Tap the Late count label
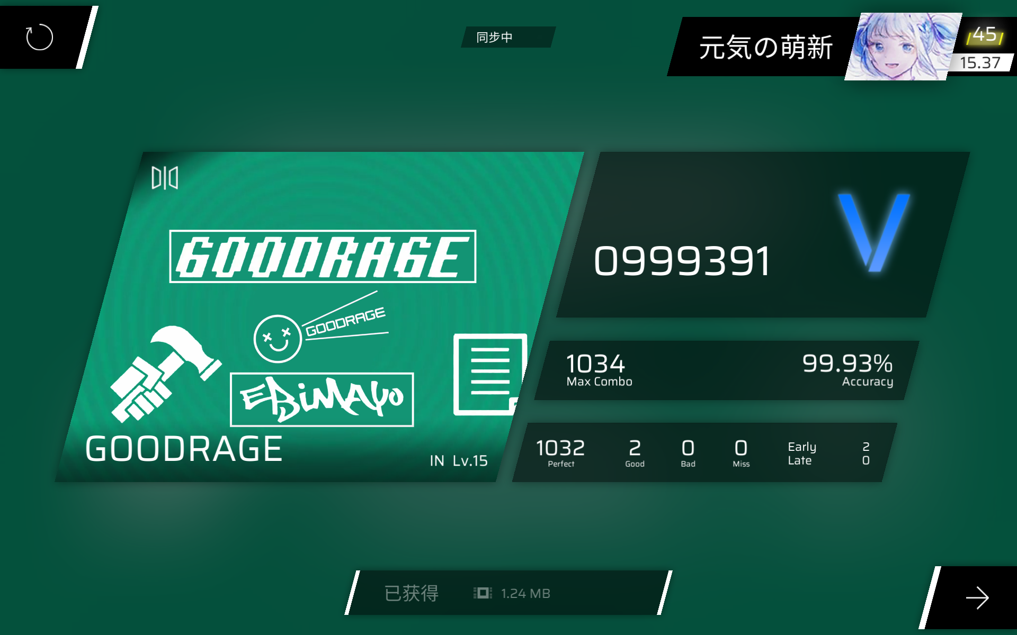Viewport: 1017px width, 635px height. [799, 461]
